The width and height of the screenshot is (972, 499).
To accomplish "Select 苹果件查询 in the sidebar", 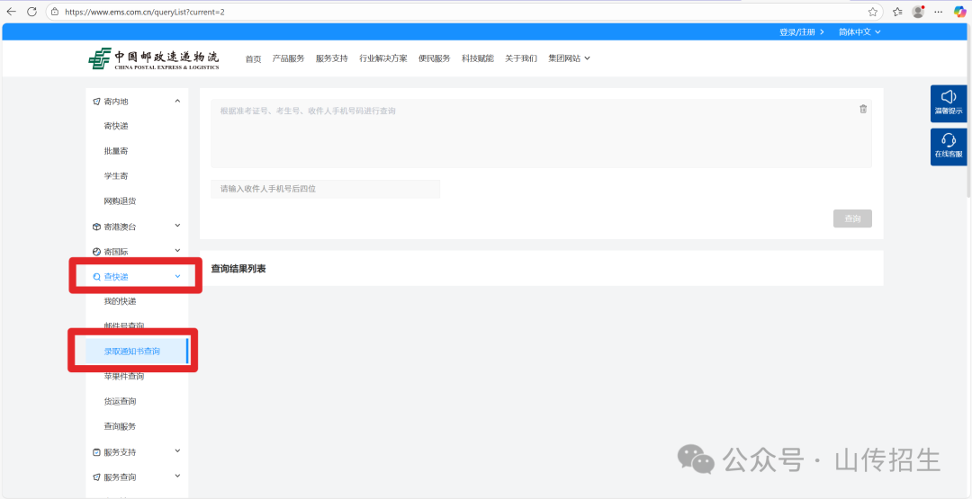I will click(124, 377).
